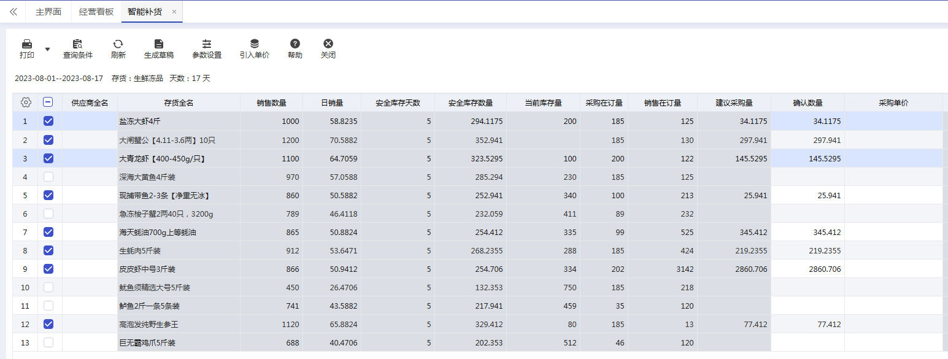Click 生成草稿 generate draft icon
Viewport: 948px width, 359px height.
tap(159, 44)
